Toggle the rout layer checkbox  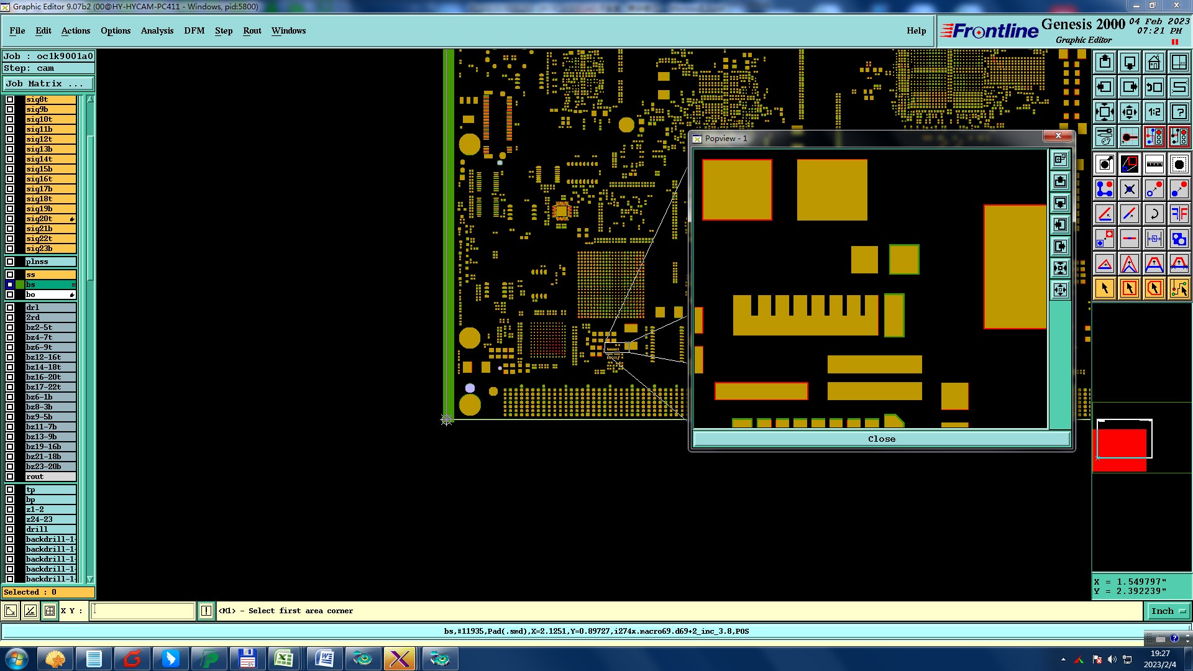[x=10, y=477]
